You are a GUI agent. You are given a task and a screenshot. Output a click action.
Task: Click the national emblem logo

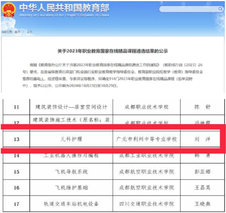[x=9, y=10]
